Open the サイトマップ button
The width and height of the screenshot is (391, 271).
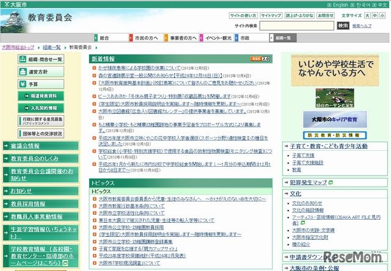tap(271, 15)
